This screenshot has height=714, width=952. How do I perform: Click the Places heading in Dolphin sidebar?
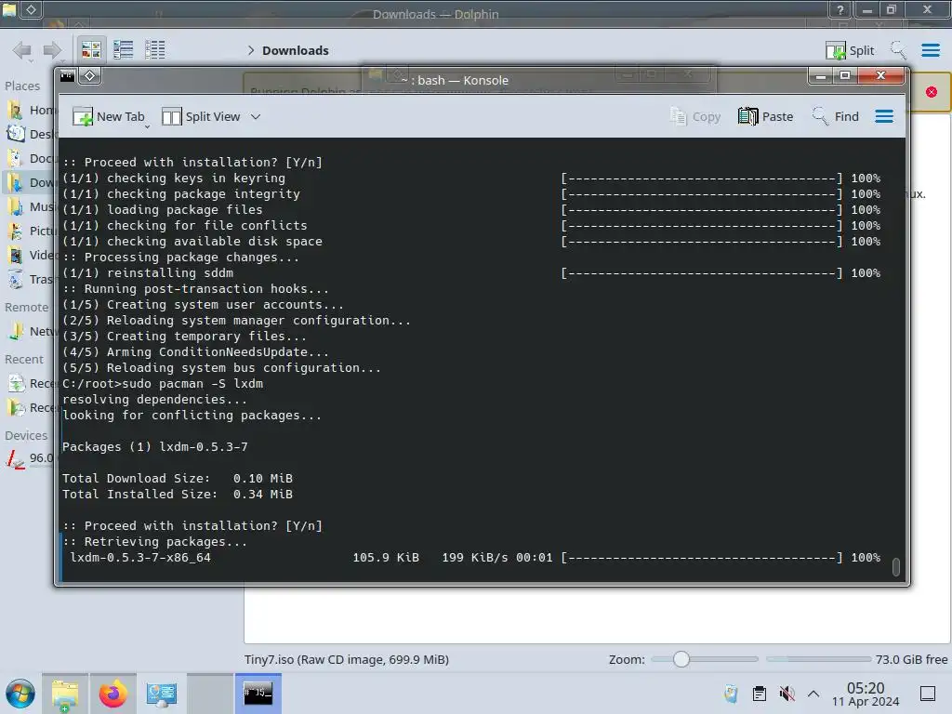click(x=22, y=86)
